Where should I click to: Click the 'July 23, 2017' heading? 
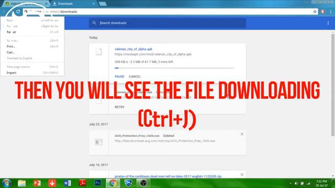click(98, 124)
